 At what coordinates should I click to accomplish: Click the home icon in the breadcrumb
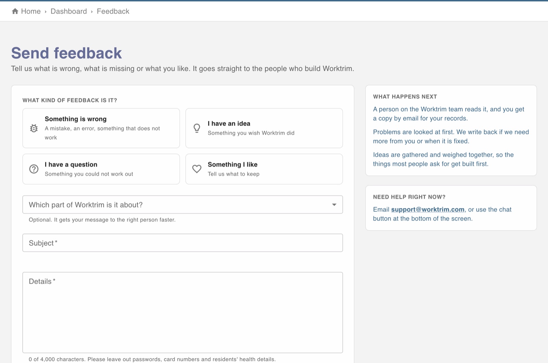[x=15, y=11]
